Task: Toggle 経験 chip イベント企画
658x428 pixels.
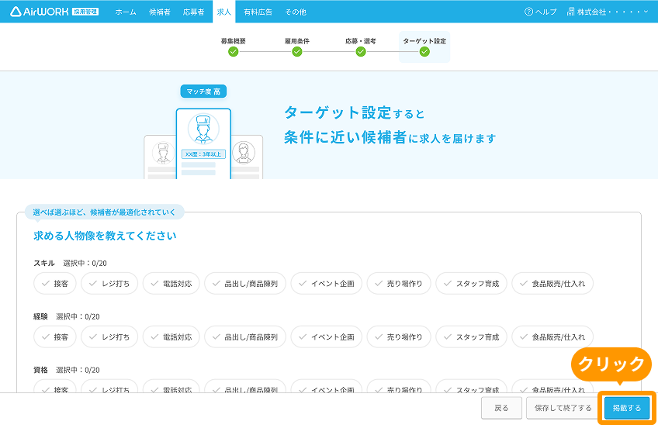Action: 327,337
